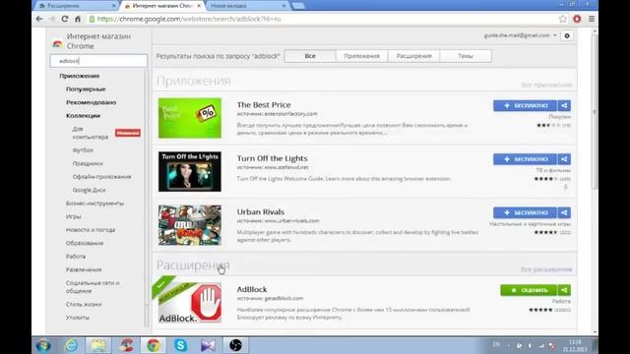The image size is (630, 354).
Task: Open Skype from the taskbar
Action: pos(180,345)
